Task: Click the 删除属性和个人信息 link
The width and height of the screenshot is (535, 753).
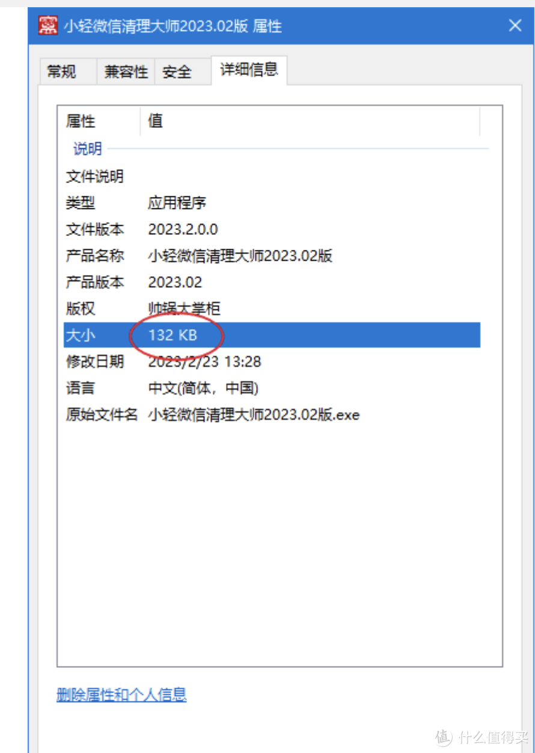Action: coord(121,695)
